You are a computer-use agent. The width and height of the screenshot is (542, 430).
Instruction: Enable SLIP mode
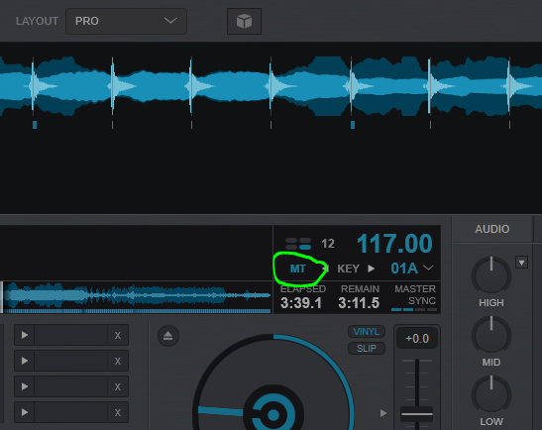[x=366, y=348]
